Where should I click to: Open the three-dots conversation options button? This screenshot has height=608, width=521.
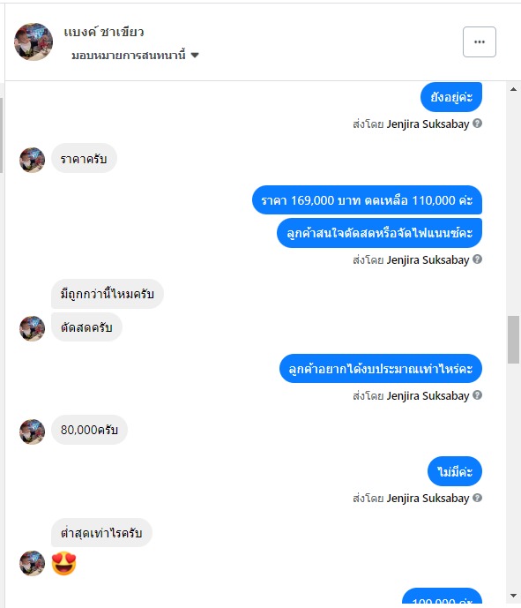(480, 41)
